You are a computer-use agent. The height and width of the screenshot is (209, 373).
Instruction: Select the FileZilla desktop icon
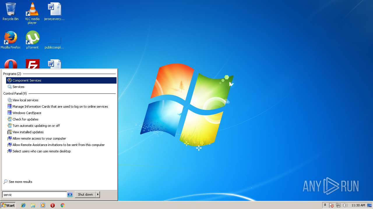tap(32, 64)
